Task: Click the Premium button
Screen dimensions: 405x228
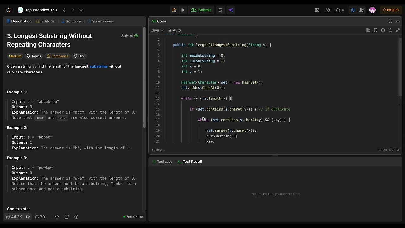Action: click(391, 10)
